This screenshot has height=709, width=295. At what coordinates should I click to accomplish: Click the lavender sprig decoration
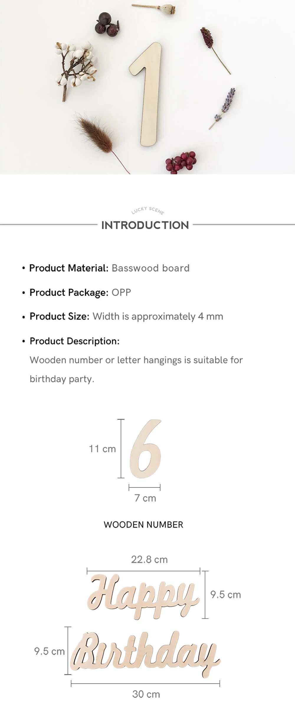tap(223, 108)
